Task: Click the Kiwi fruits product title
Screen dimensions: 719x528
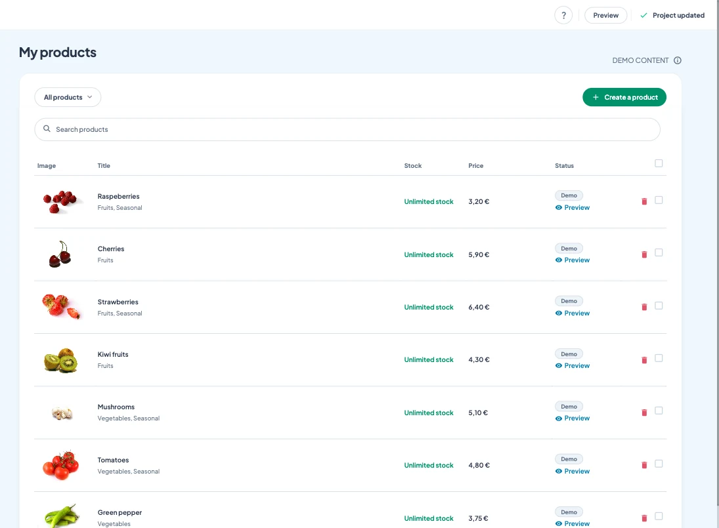Action: pos(113,354)
